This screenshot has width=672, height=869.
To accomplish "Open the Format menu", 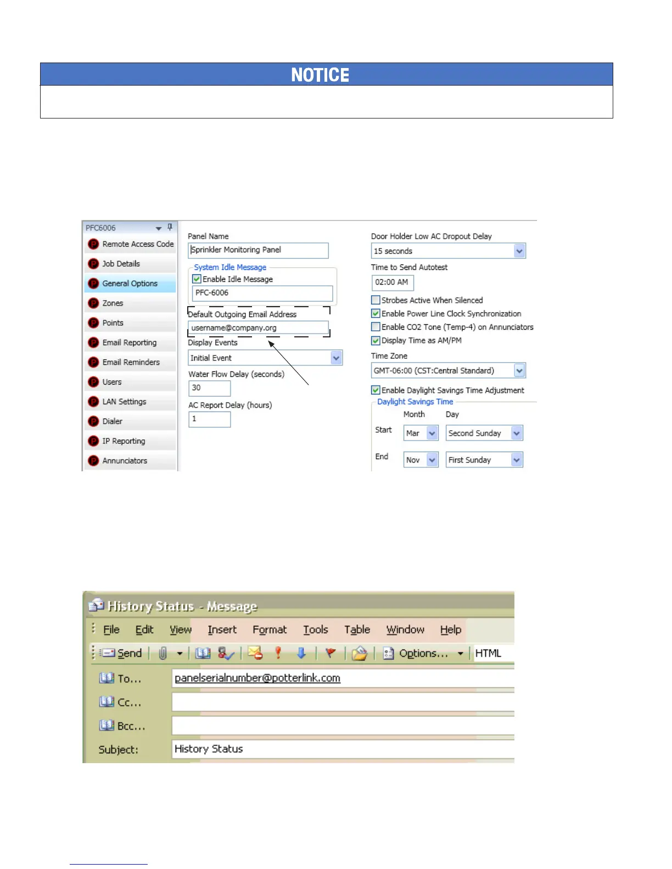I will (x=270, y=630).
